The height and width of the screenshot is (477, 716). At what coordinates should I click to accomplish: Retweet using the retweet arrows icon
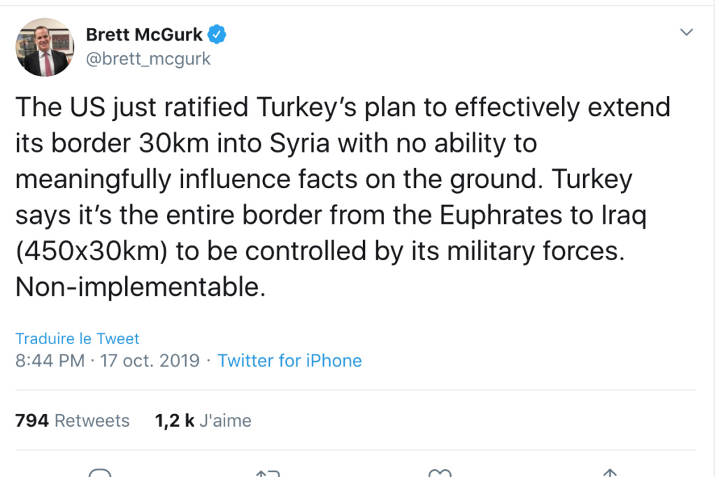tap(268, 473)
